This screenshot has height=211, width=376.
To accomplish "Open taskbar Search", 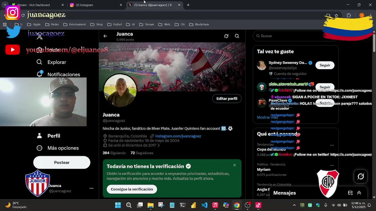I will pyautogui.click(x=129, y=205).
